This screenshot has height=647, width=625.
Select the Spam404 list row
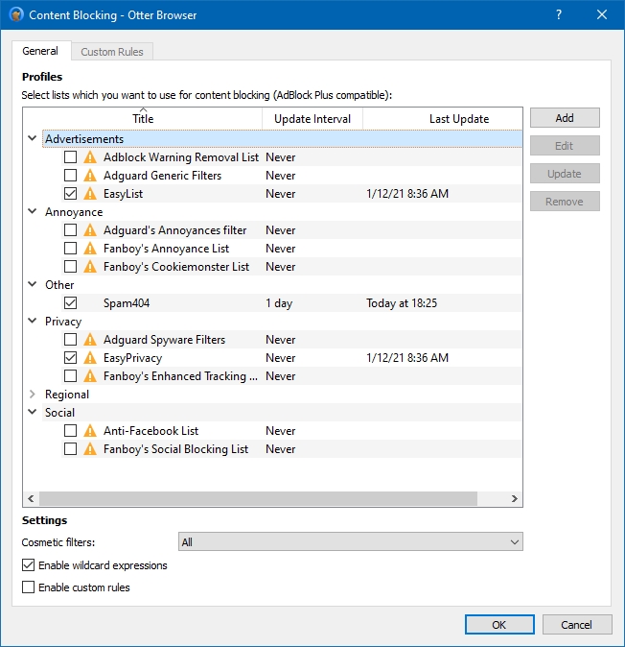pyautogui.click(x=291, y=303)
